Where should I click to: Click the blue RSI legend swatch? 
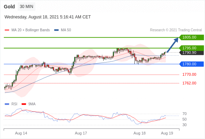pyautogui.click(x=7, y=104)
